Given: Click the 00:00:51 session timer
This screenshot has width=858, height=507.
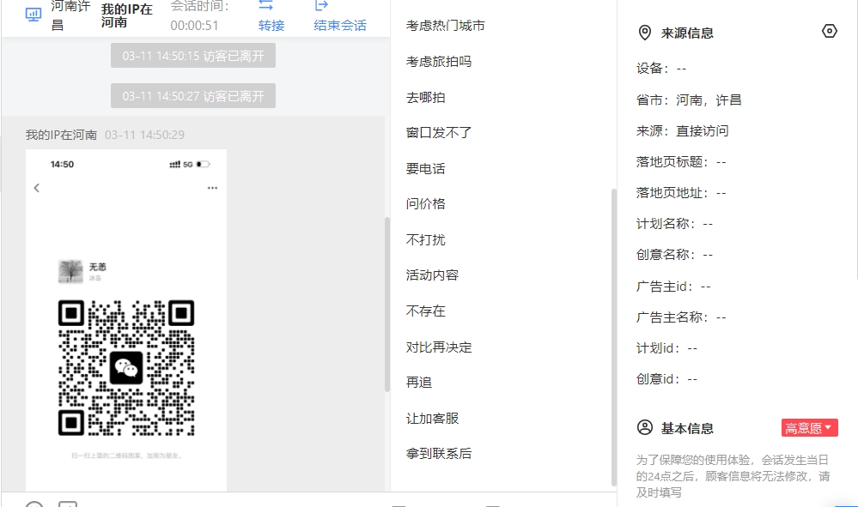Looking at the screenshot, I should tap(194, 26).
